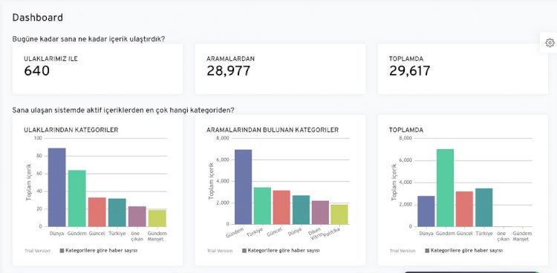This screenshot has height=273, width=557.
Task: Toggle the legend square in Aramalarından Bulunan Kategoriler chart
Action: tap(244, 251)
